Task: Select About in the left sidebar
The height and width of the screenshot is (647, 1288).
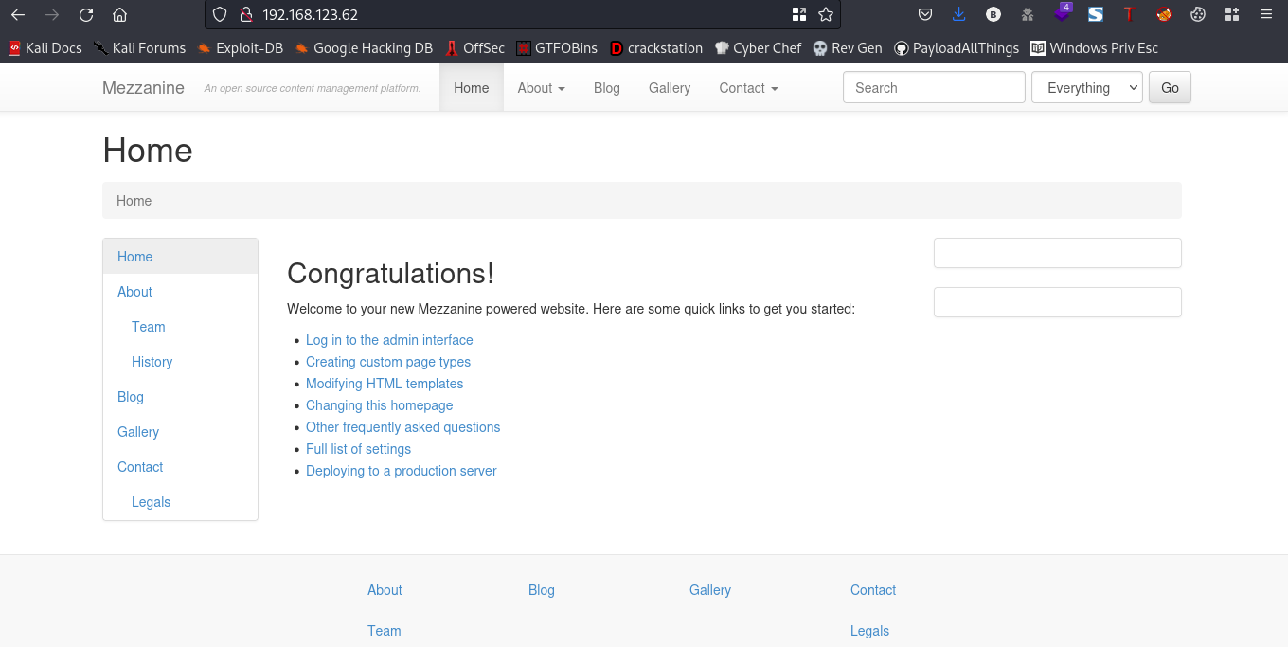Action: coord(180,292)
